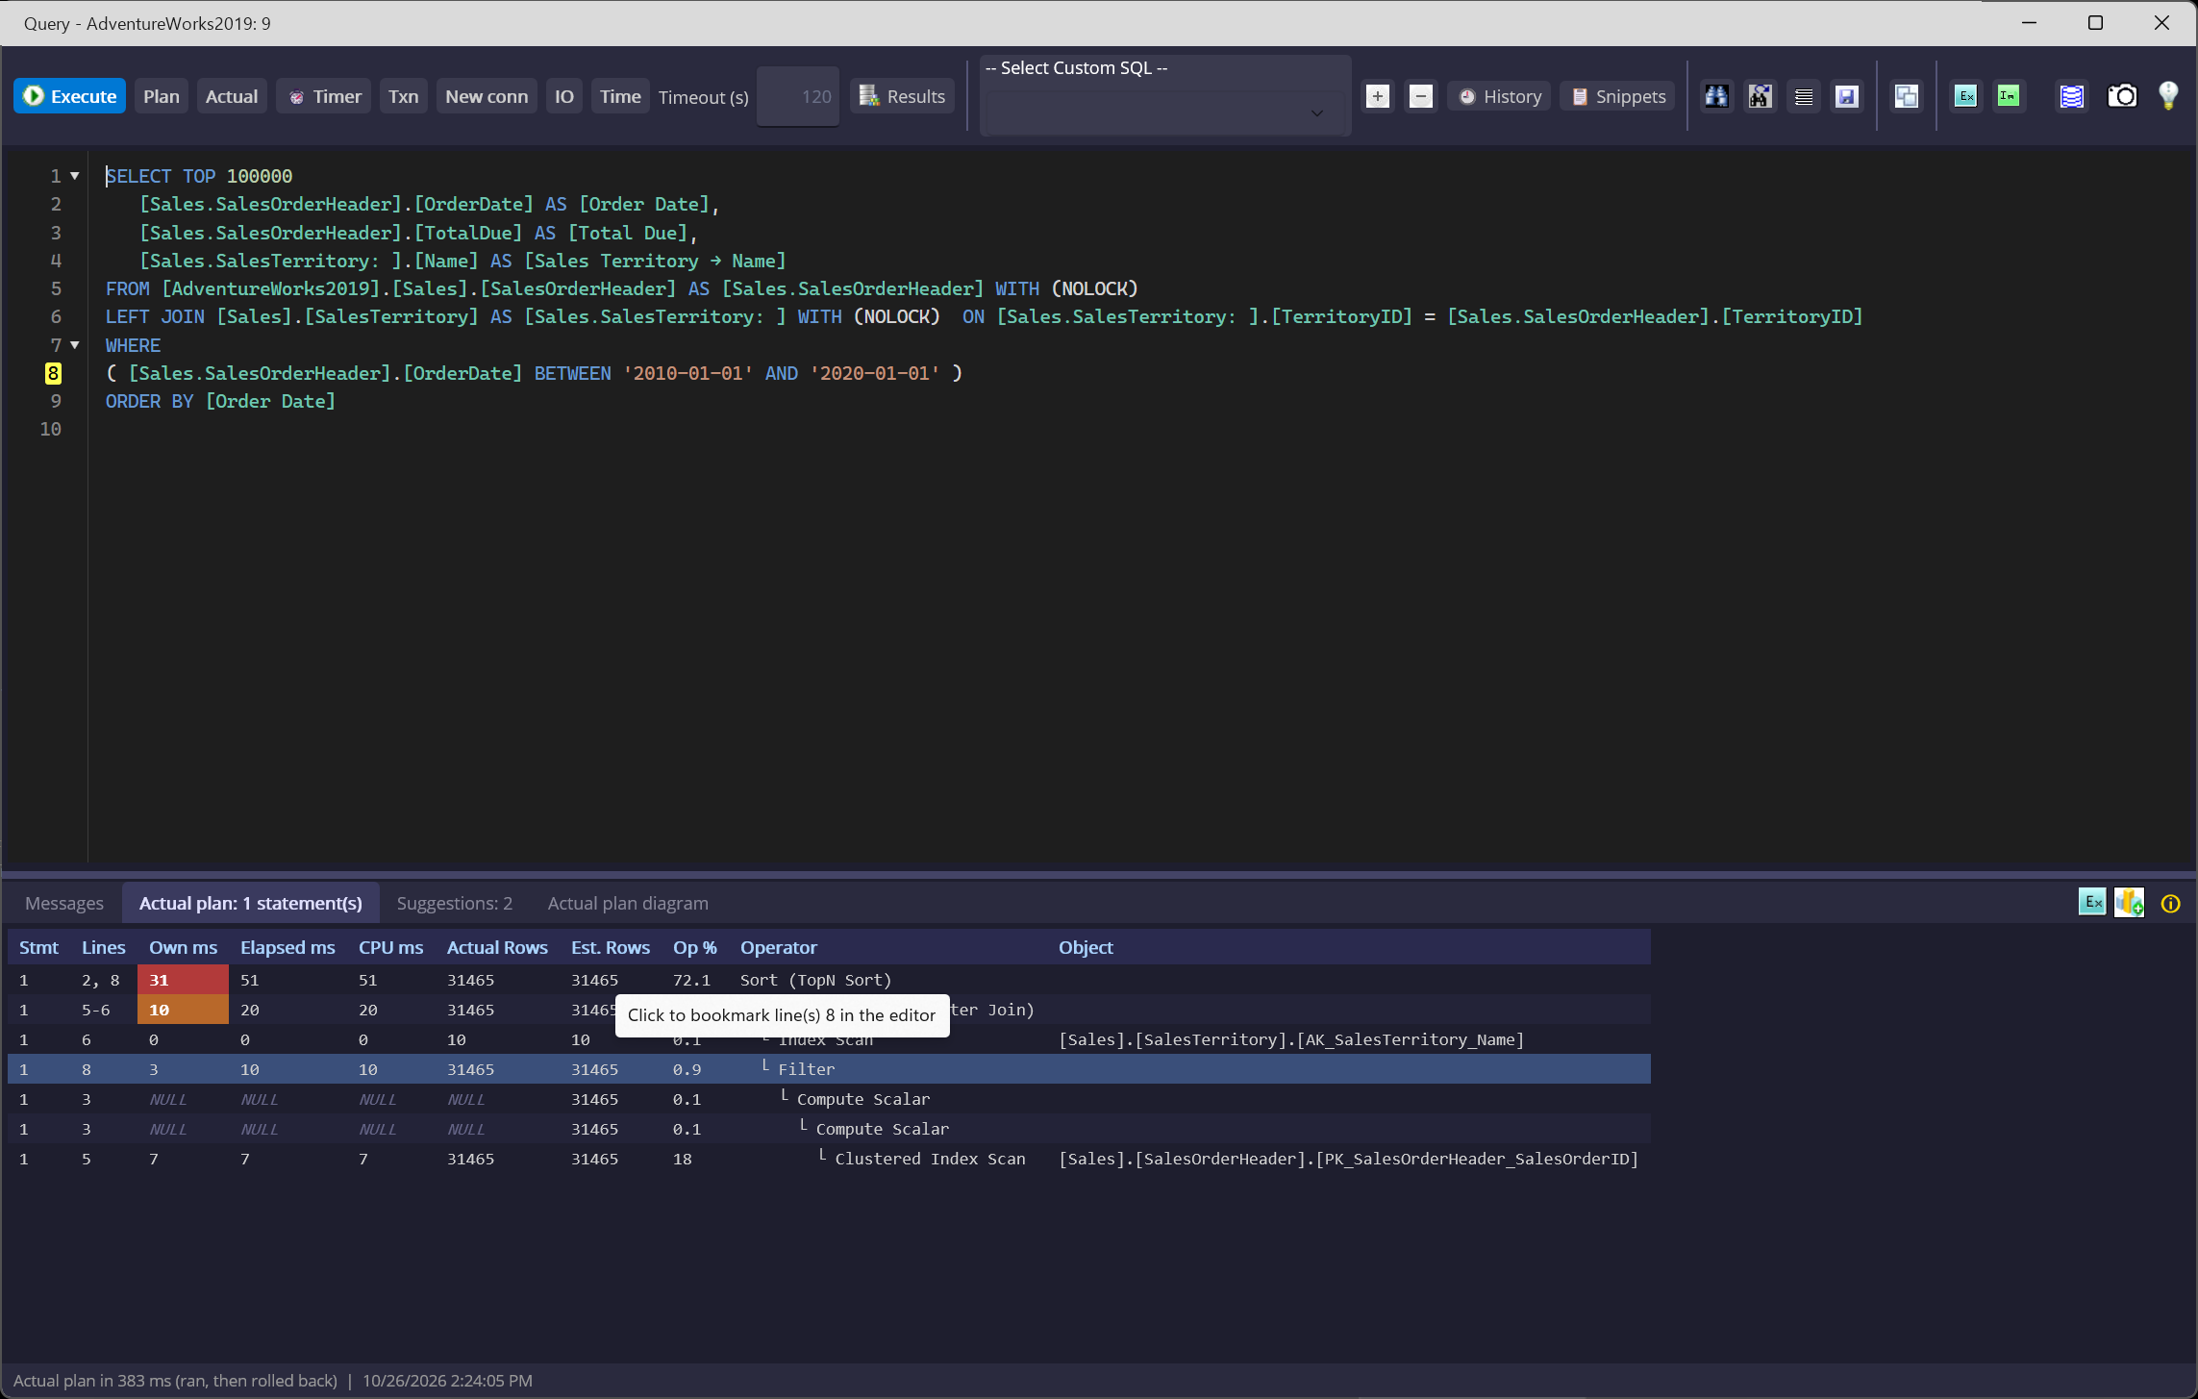The height and width of the screenshot is (1399, 2198).
Task: Open query History
Action: pos(1499,96)
